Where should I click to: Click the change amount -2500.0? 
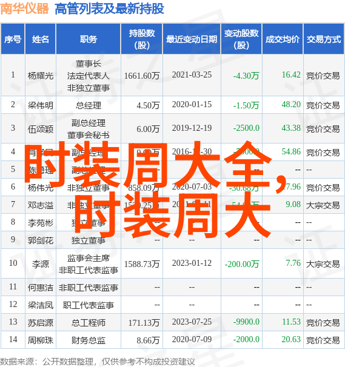pos(246,128)
